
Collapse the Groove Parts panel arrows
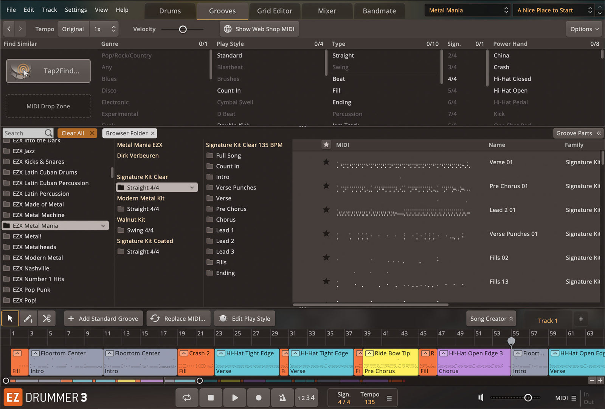point(599,133)
